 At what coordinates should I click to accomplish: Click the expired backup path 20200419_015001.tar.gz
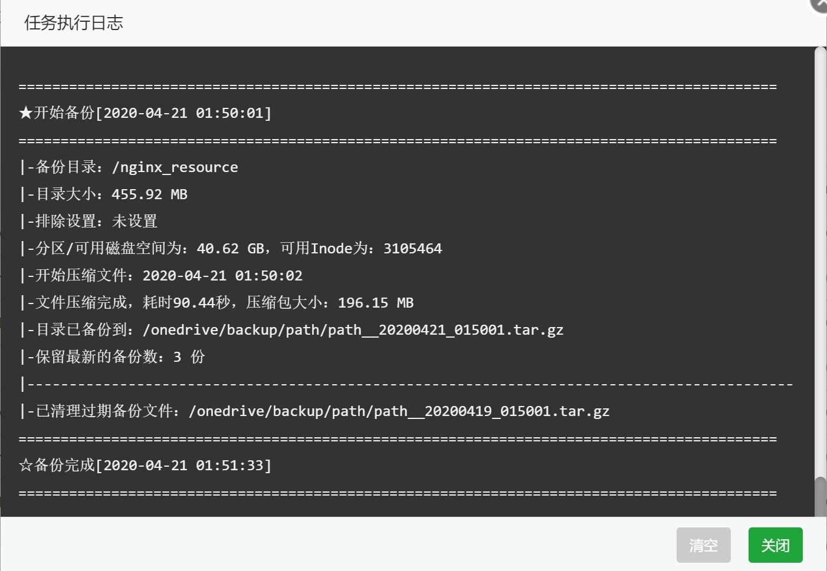pyautogui.click(x=399, y=411)
